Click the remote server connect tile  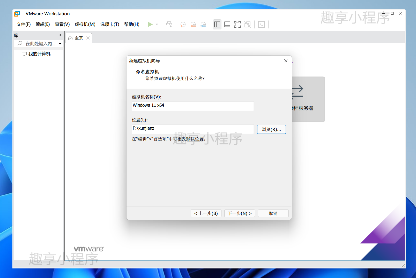(x=308, y=99)
